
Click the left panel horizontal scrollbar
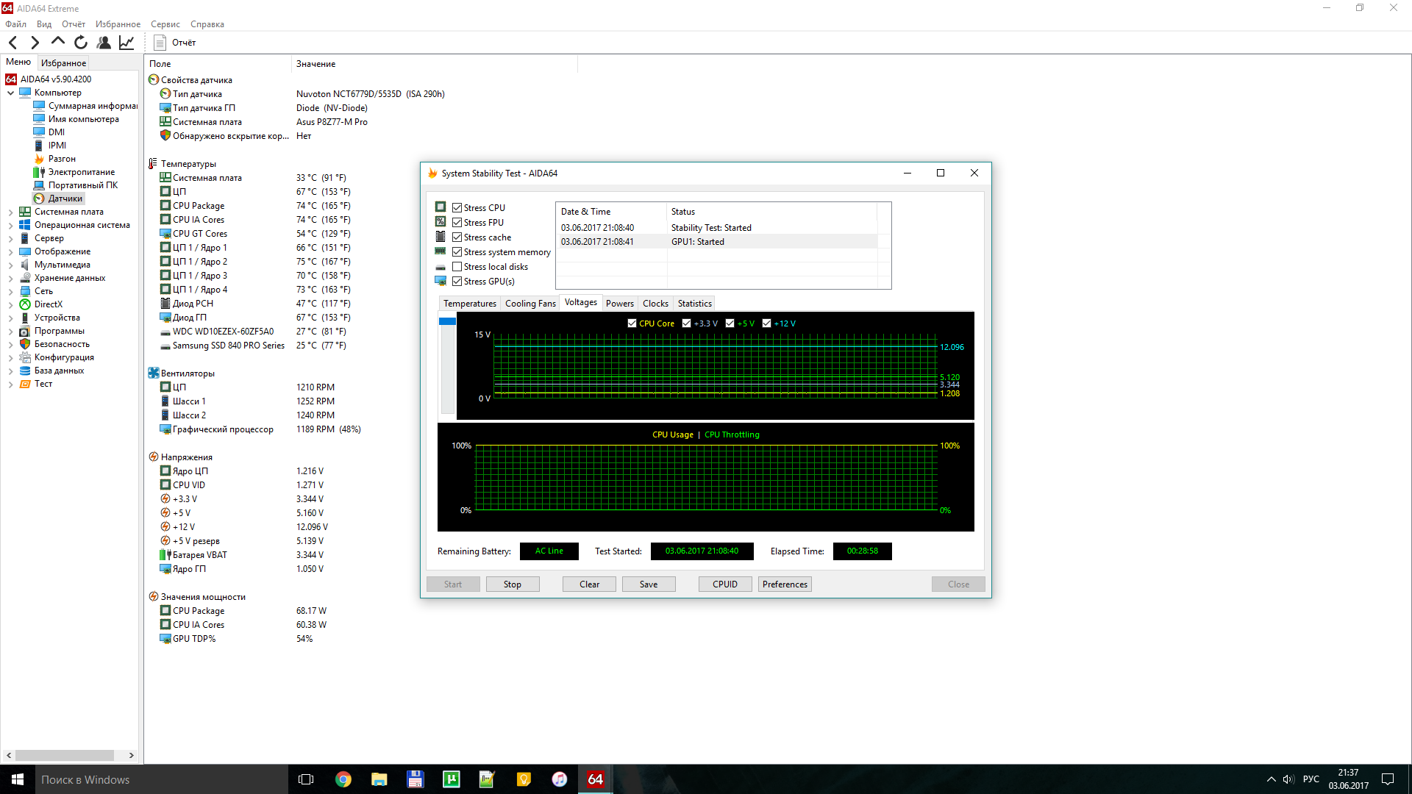click(65, 755)
